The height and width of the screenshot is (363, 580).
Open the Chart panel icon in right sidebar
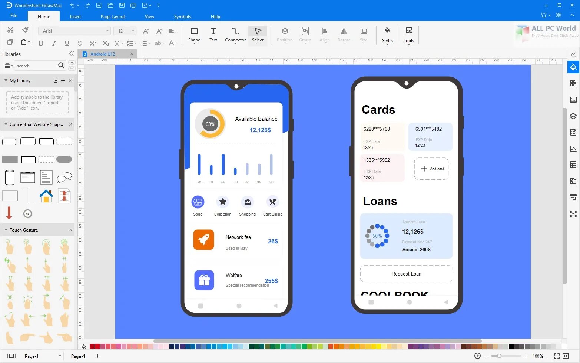tap(573, 149)
